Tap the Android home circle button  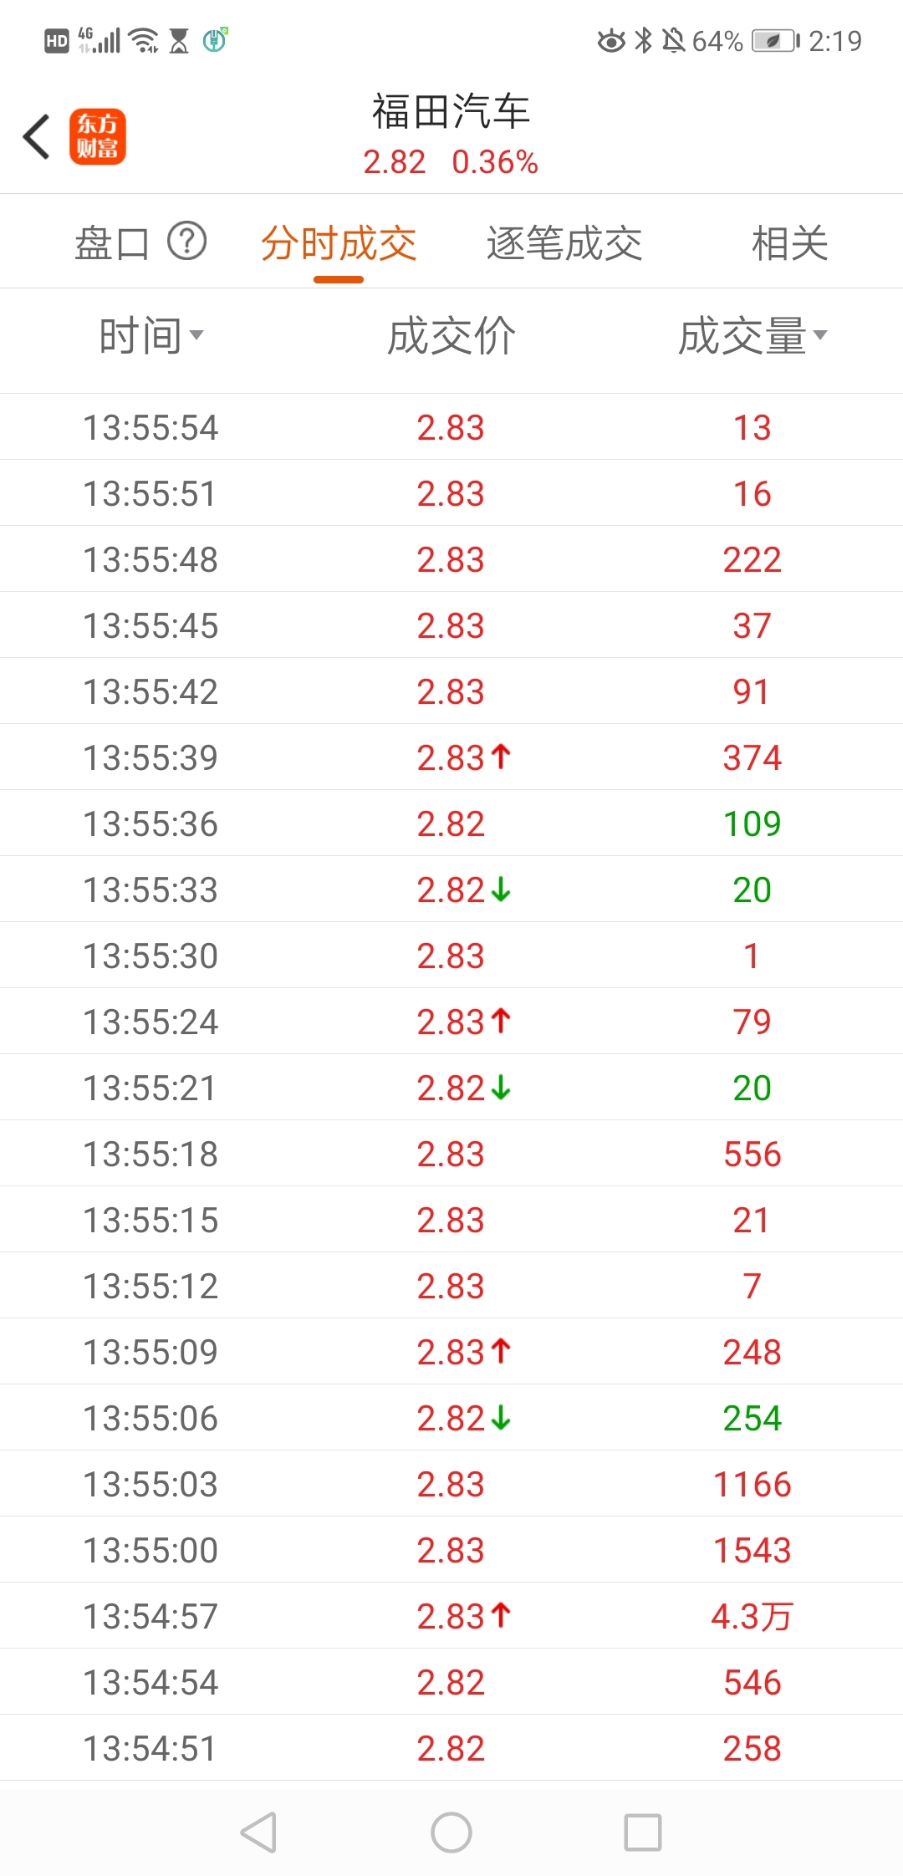[x=451, y=1833]
